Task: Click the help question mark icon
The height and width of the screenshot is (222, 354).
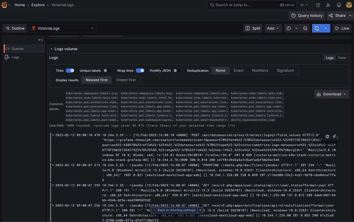Action: tap(318, 5)
